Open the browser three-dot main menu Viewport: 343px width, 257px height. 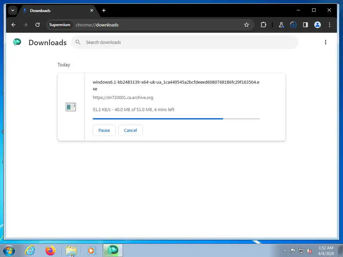coord(330,25)
